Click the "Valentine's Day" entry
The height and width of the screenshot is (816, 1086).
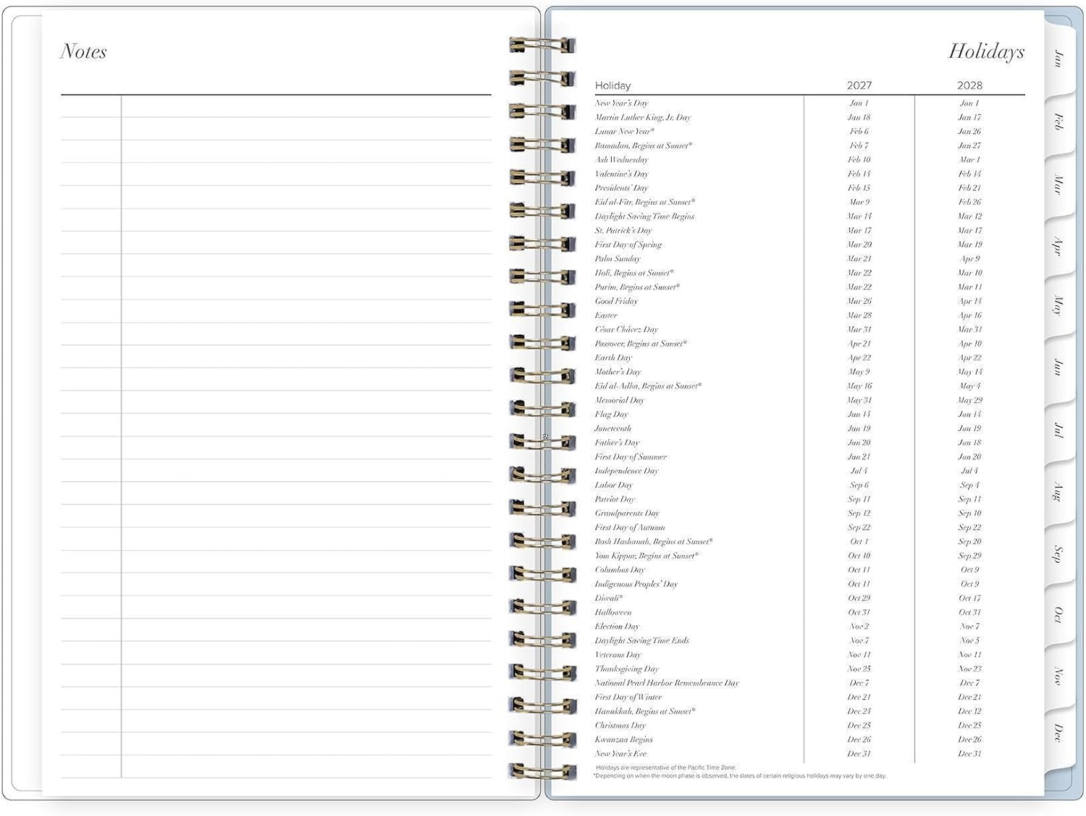tap(621, 174)
